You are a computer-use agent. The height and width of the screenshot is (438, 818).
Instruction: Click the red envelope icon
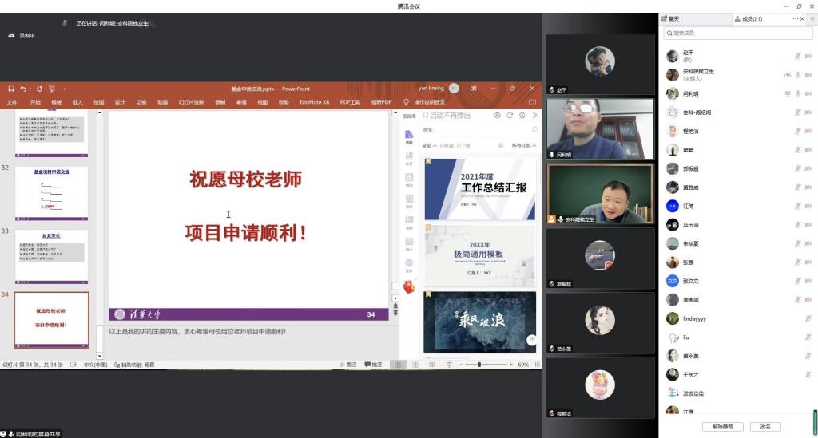pyautogui.click(x=409, y=287)
